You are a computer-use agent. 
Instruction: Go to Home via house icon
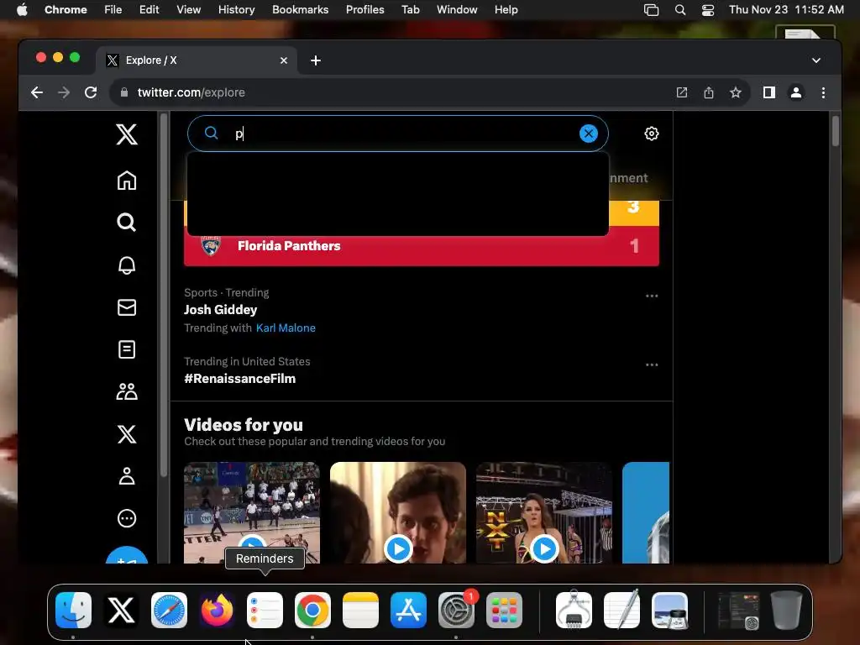127,181
